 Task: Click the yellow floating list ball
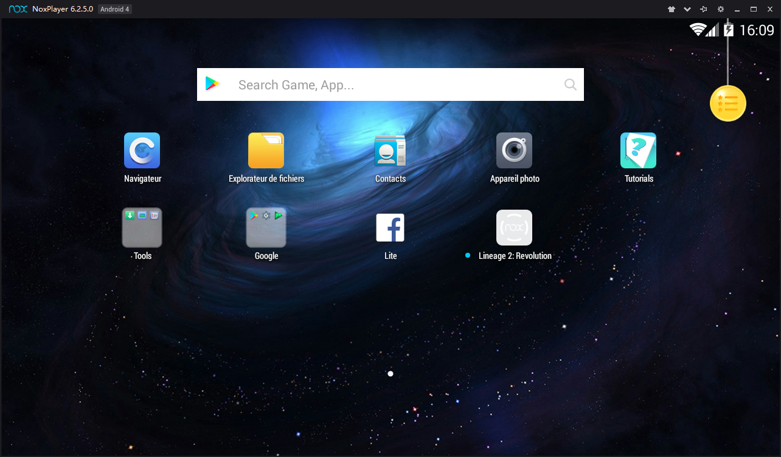[x=727, y=104]
